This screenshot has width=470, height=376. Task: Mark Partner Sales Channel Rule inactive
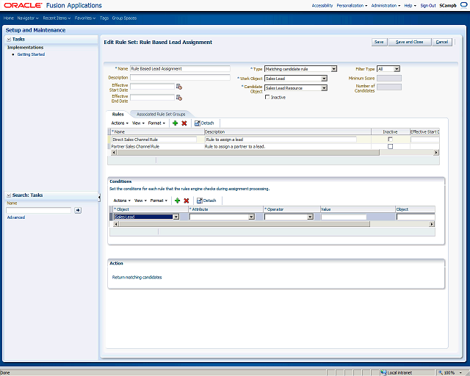[x=390, y=147]
